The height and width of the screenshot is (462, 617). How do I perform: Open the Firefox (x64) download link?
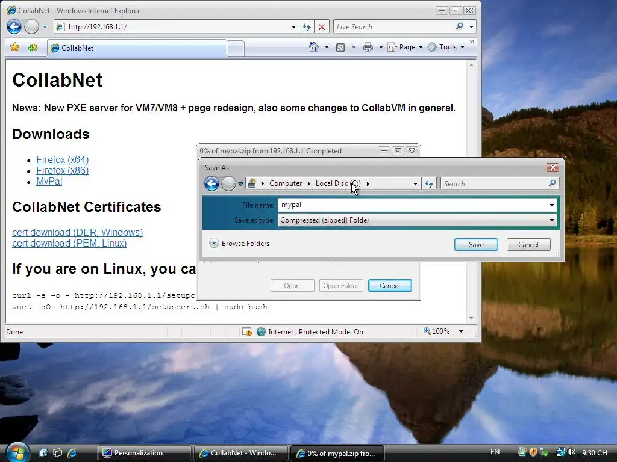coord(63,159)
